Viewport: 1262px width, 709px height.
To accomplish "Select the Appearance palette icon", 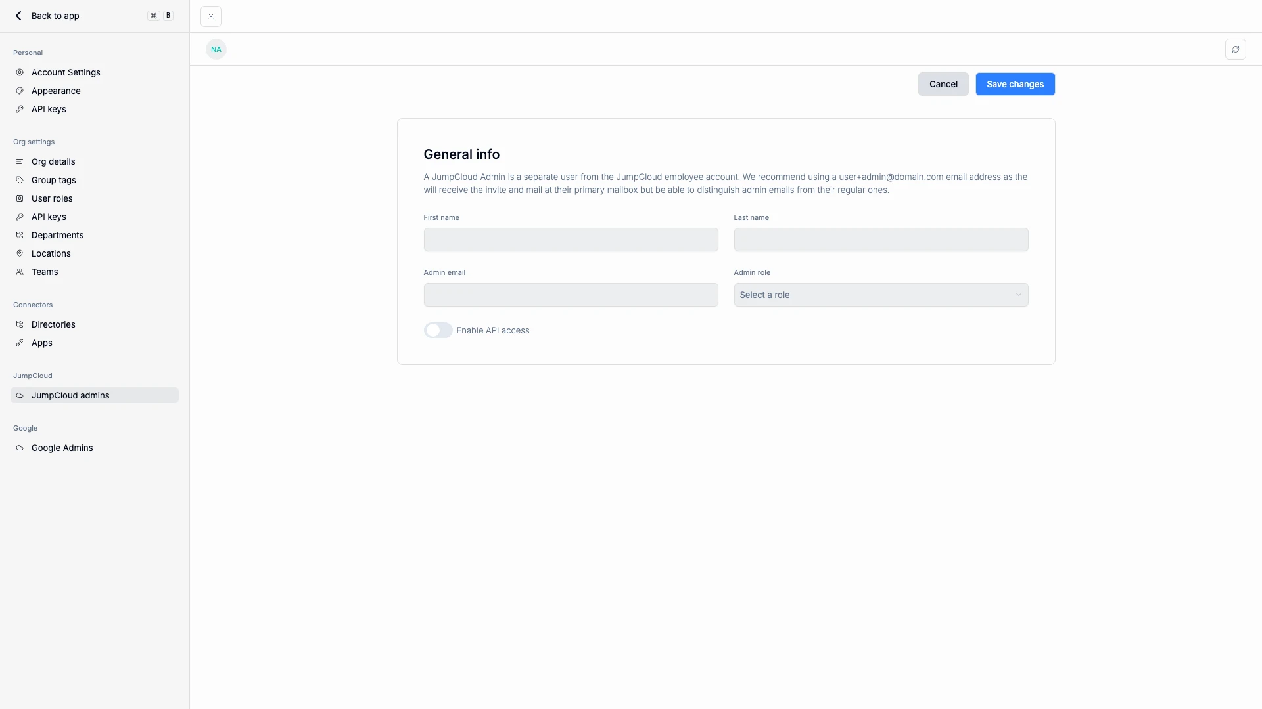I will tap(20, 91).
